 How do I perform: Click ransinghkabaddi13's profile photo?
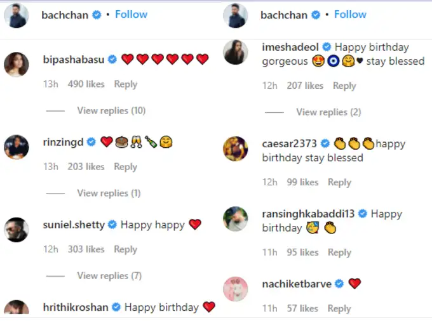pos(236,219)
